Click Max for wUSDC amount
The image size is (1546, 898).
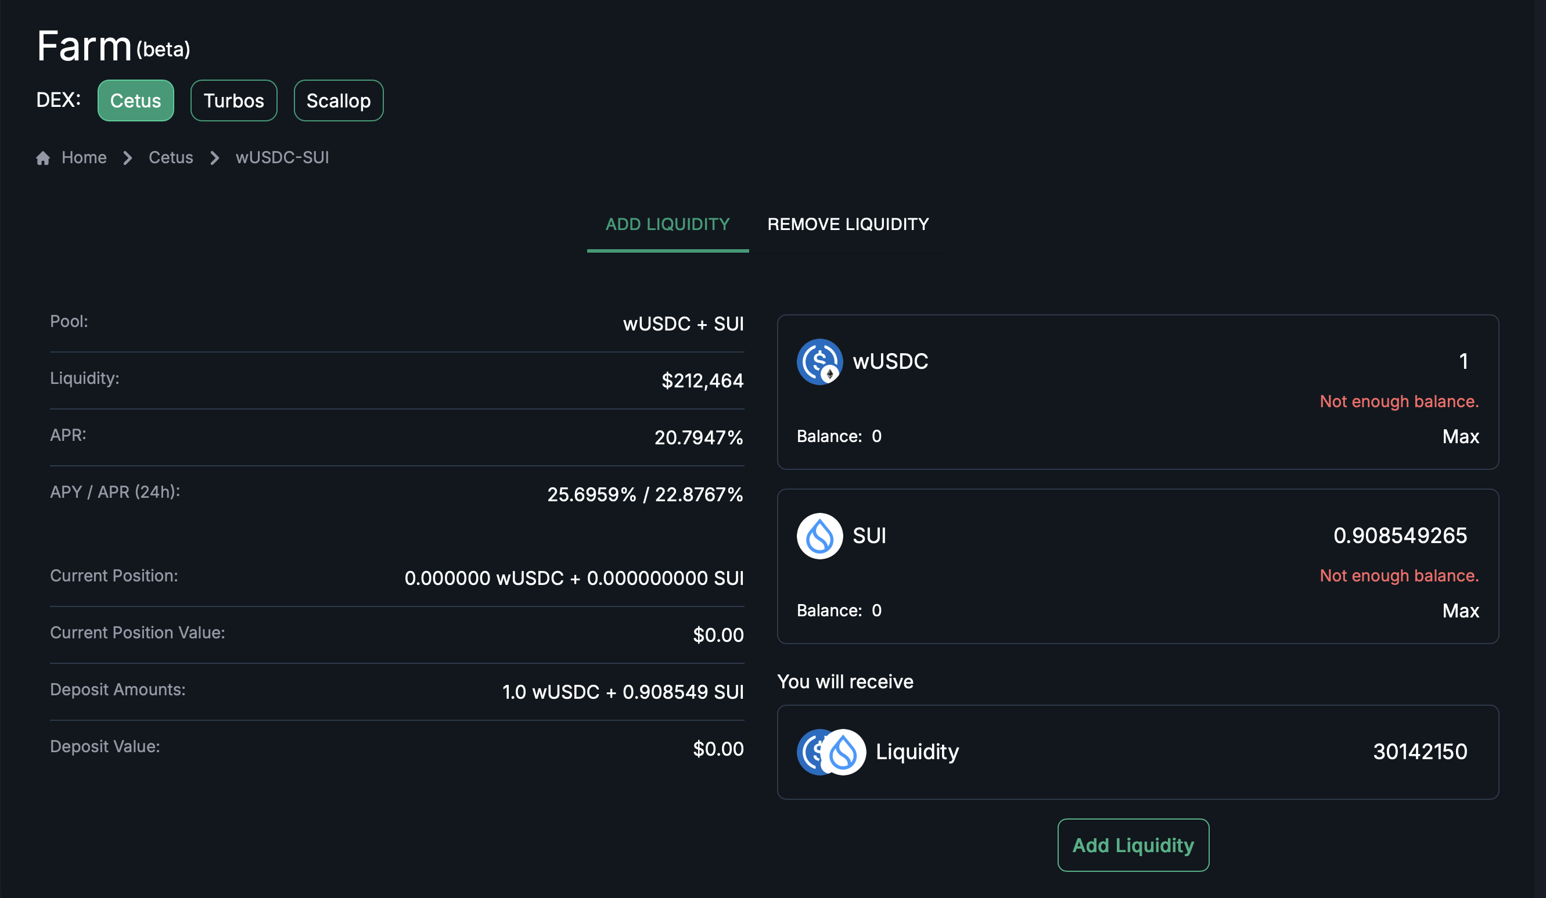coord(1460,437)
